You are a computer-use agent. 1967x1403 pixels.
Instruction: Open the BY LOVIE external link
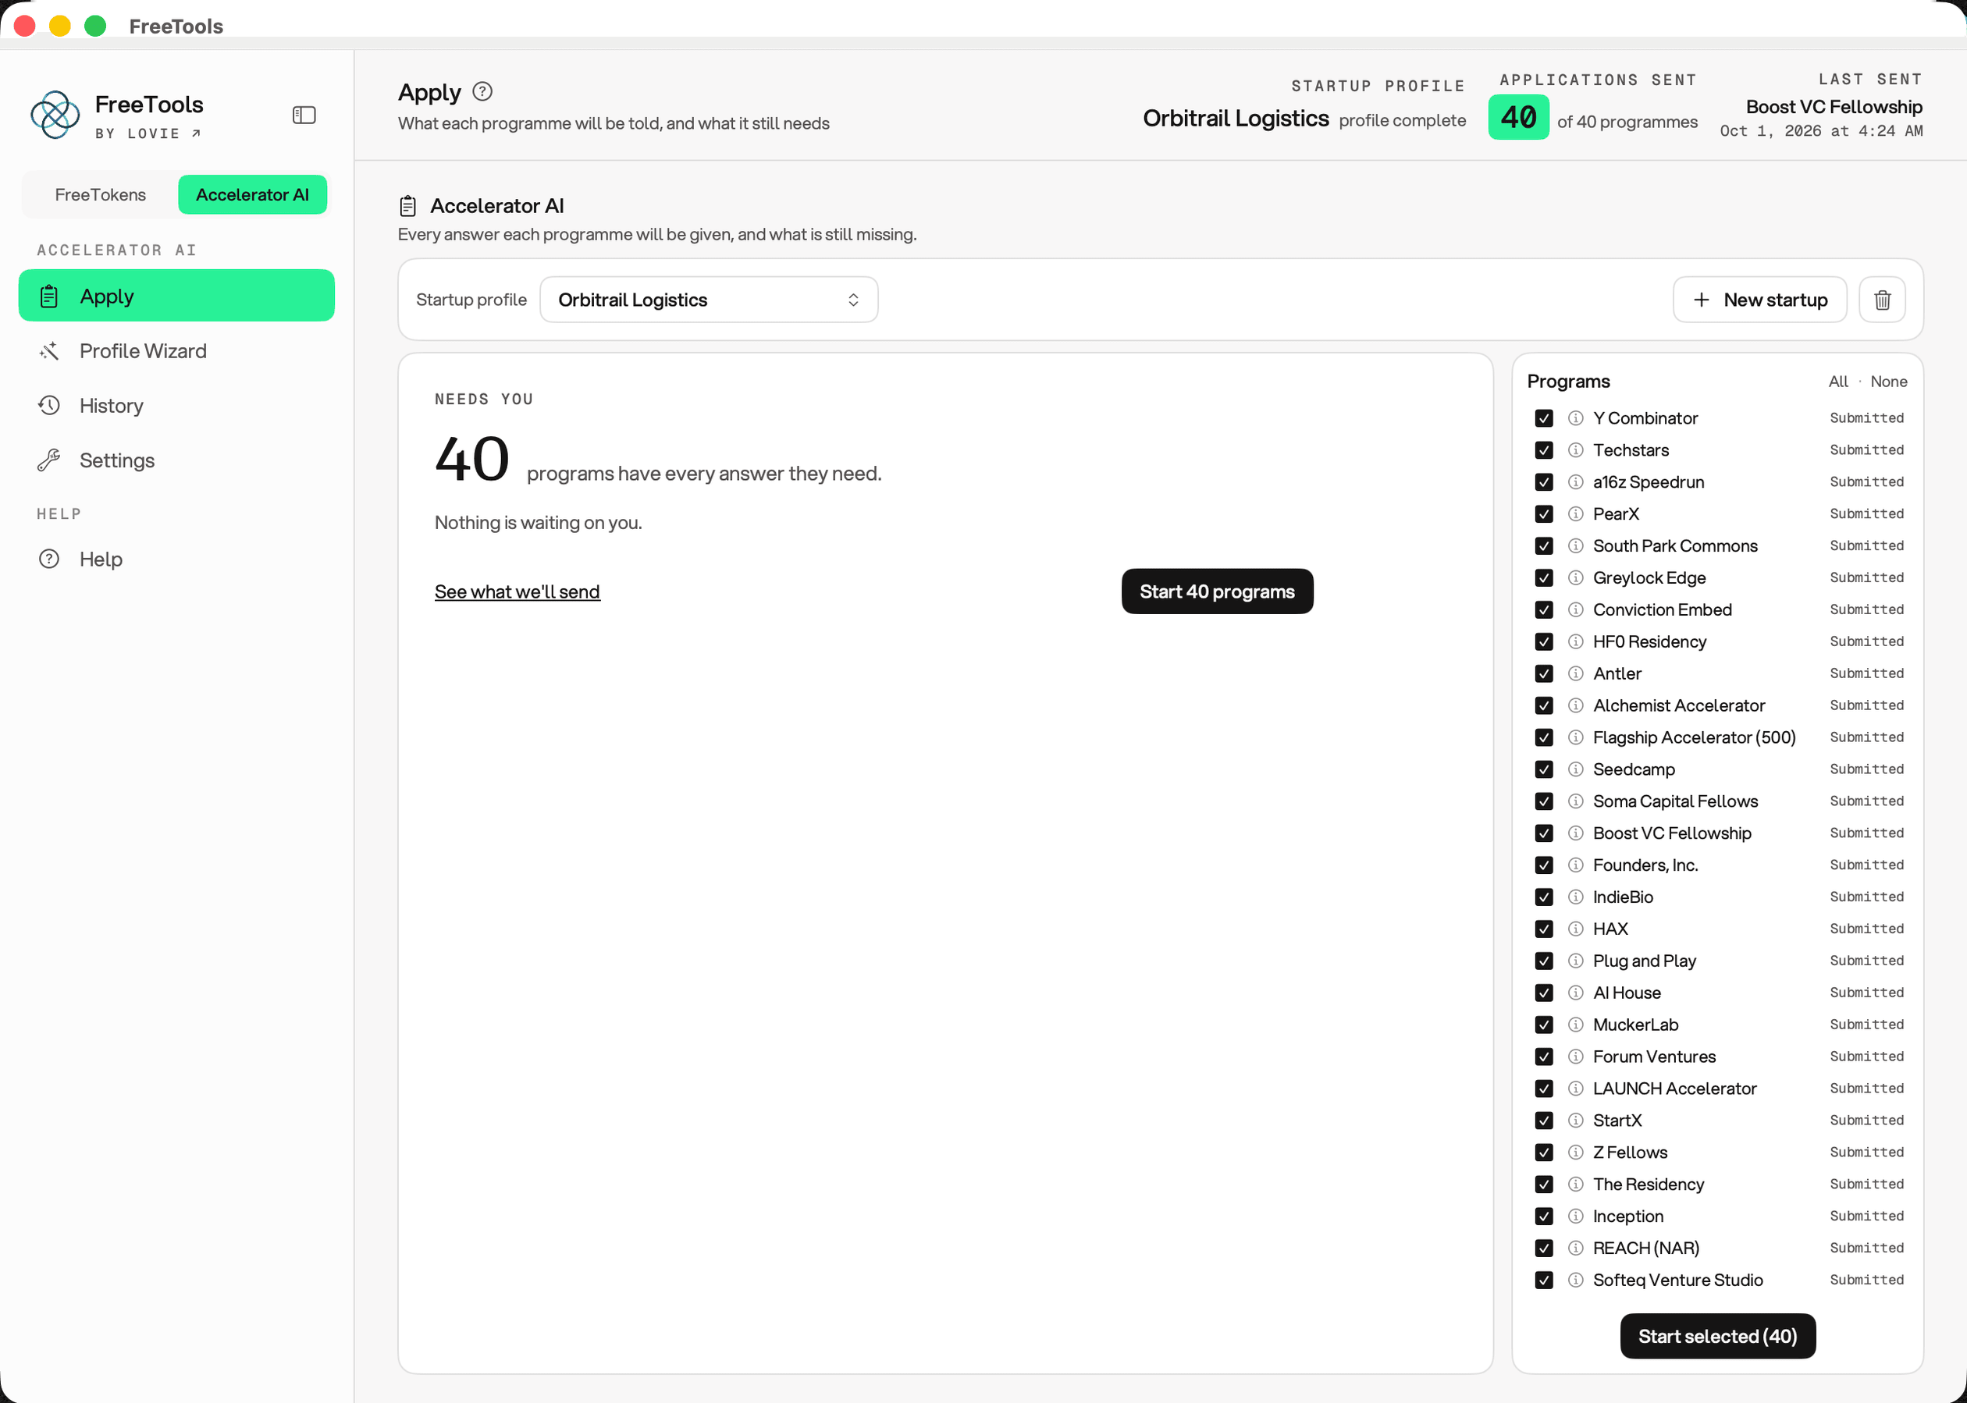click(148, 133)
